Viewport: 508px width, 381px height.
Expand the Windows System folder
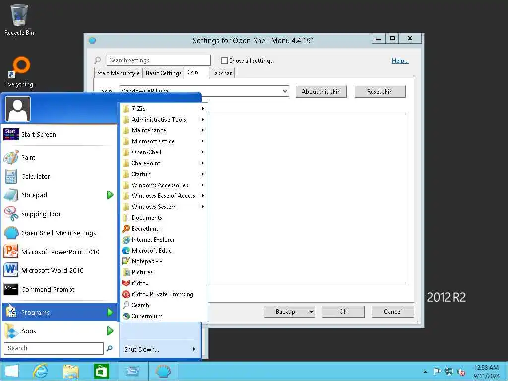(x=164, y=207)
